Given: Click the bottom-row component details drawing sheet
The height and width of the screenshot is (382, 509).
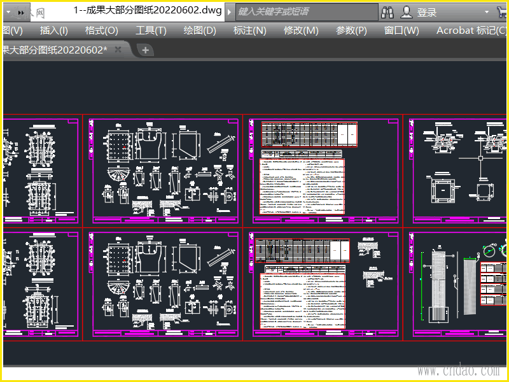Looking at the screenshot, I should [164, 285].
